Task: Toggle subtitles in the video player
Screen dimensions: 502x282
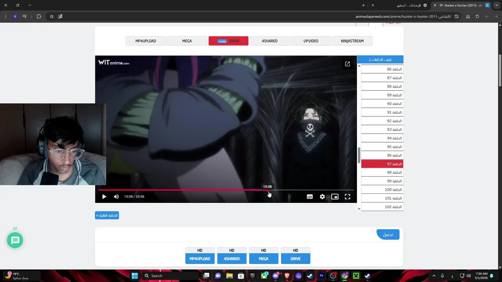Action: pos(310,197)
